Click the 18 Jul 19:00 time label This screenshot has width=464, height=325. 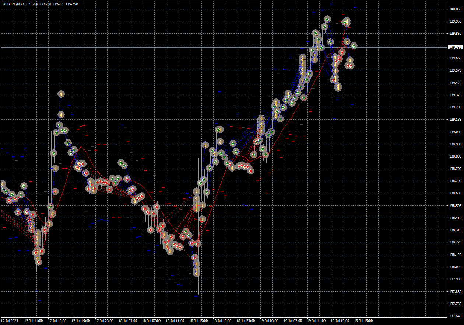pos(222,321)
